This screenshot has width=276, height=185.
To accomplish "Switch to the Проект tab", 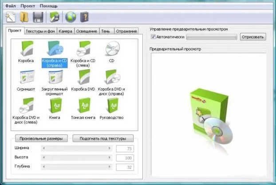I will (15, 31).
